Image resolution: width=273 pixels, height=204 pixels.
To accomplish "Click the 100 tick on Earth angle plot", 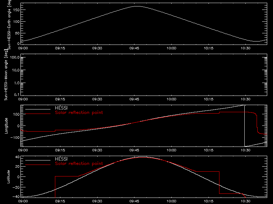I will point(16,22).
